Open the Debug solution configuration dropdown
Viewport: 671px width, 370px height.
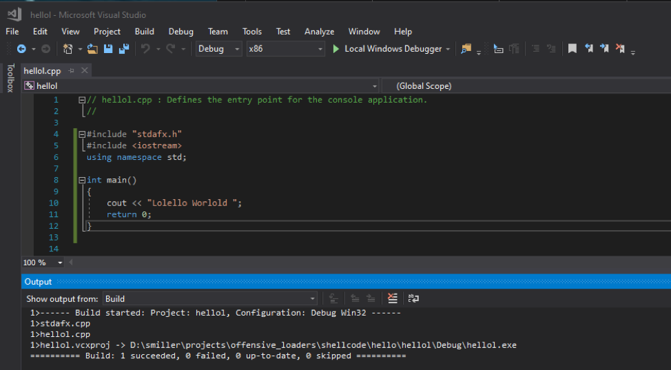click(x=219, y=49)
